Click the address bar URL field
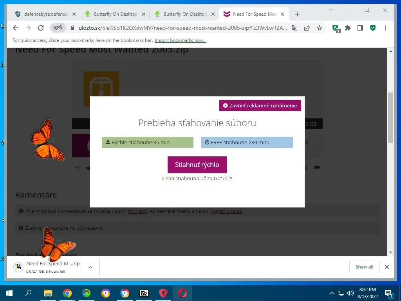The image size is (401, 301). (x=182, y=28)
